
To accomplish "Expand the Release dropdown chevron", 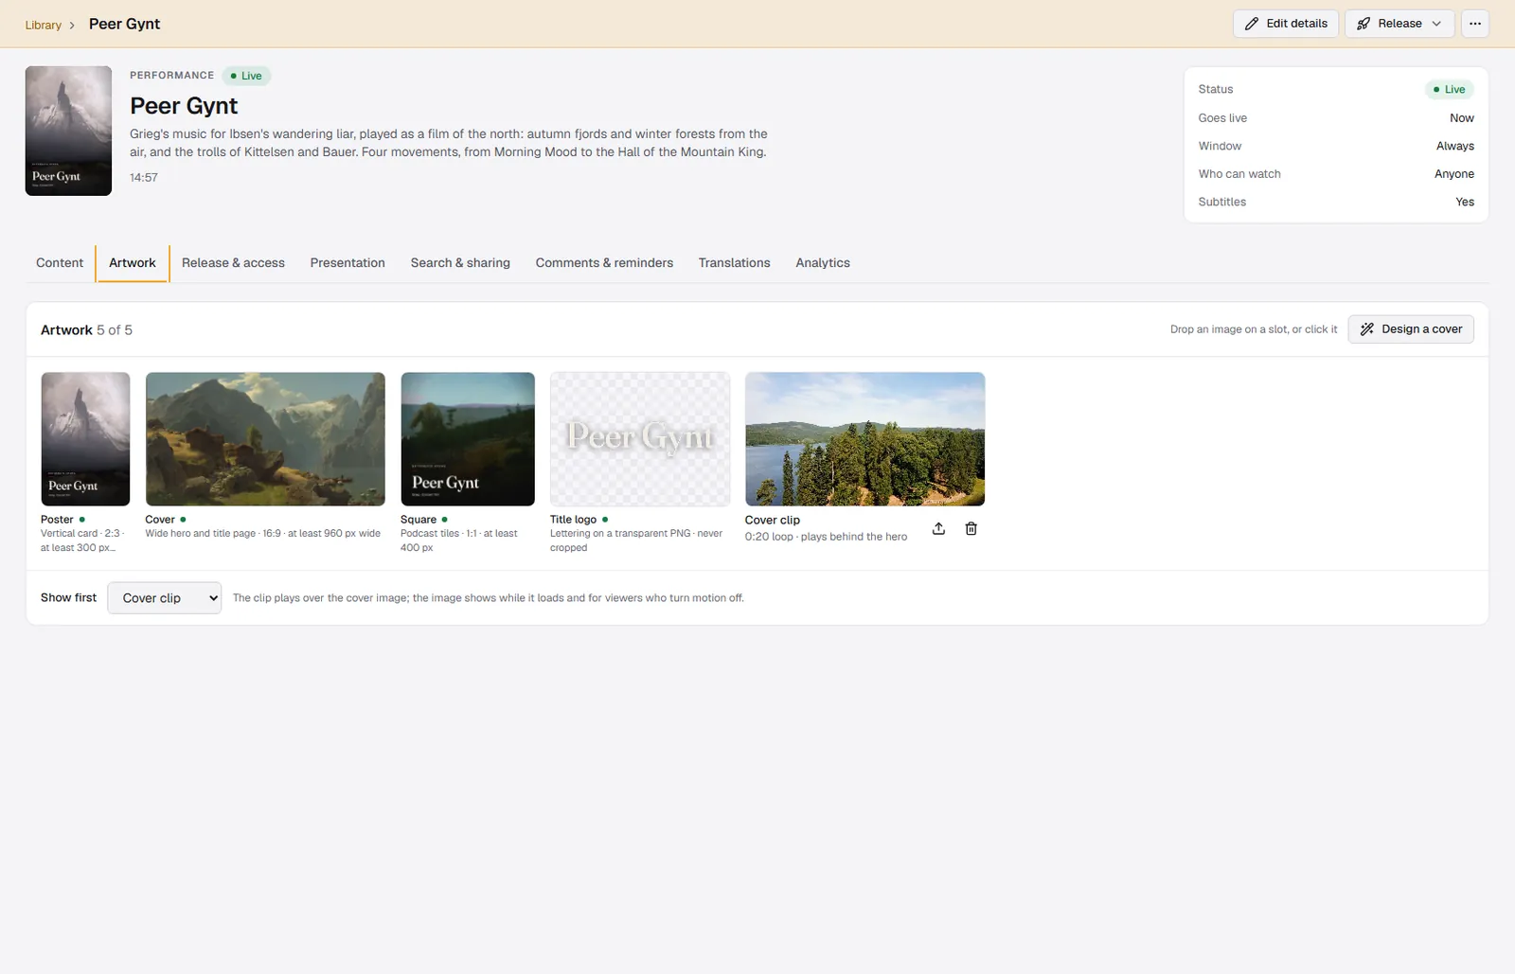I will pyautogui.click(x=1436, y=24).
